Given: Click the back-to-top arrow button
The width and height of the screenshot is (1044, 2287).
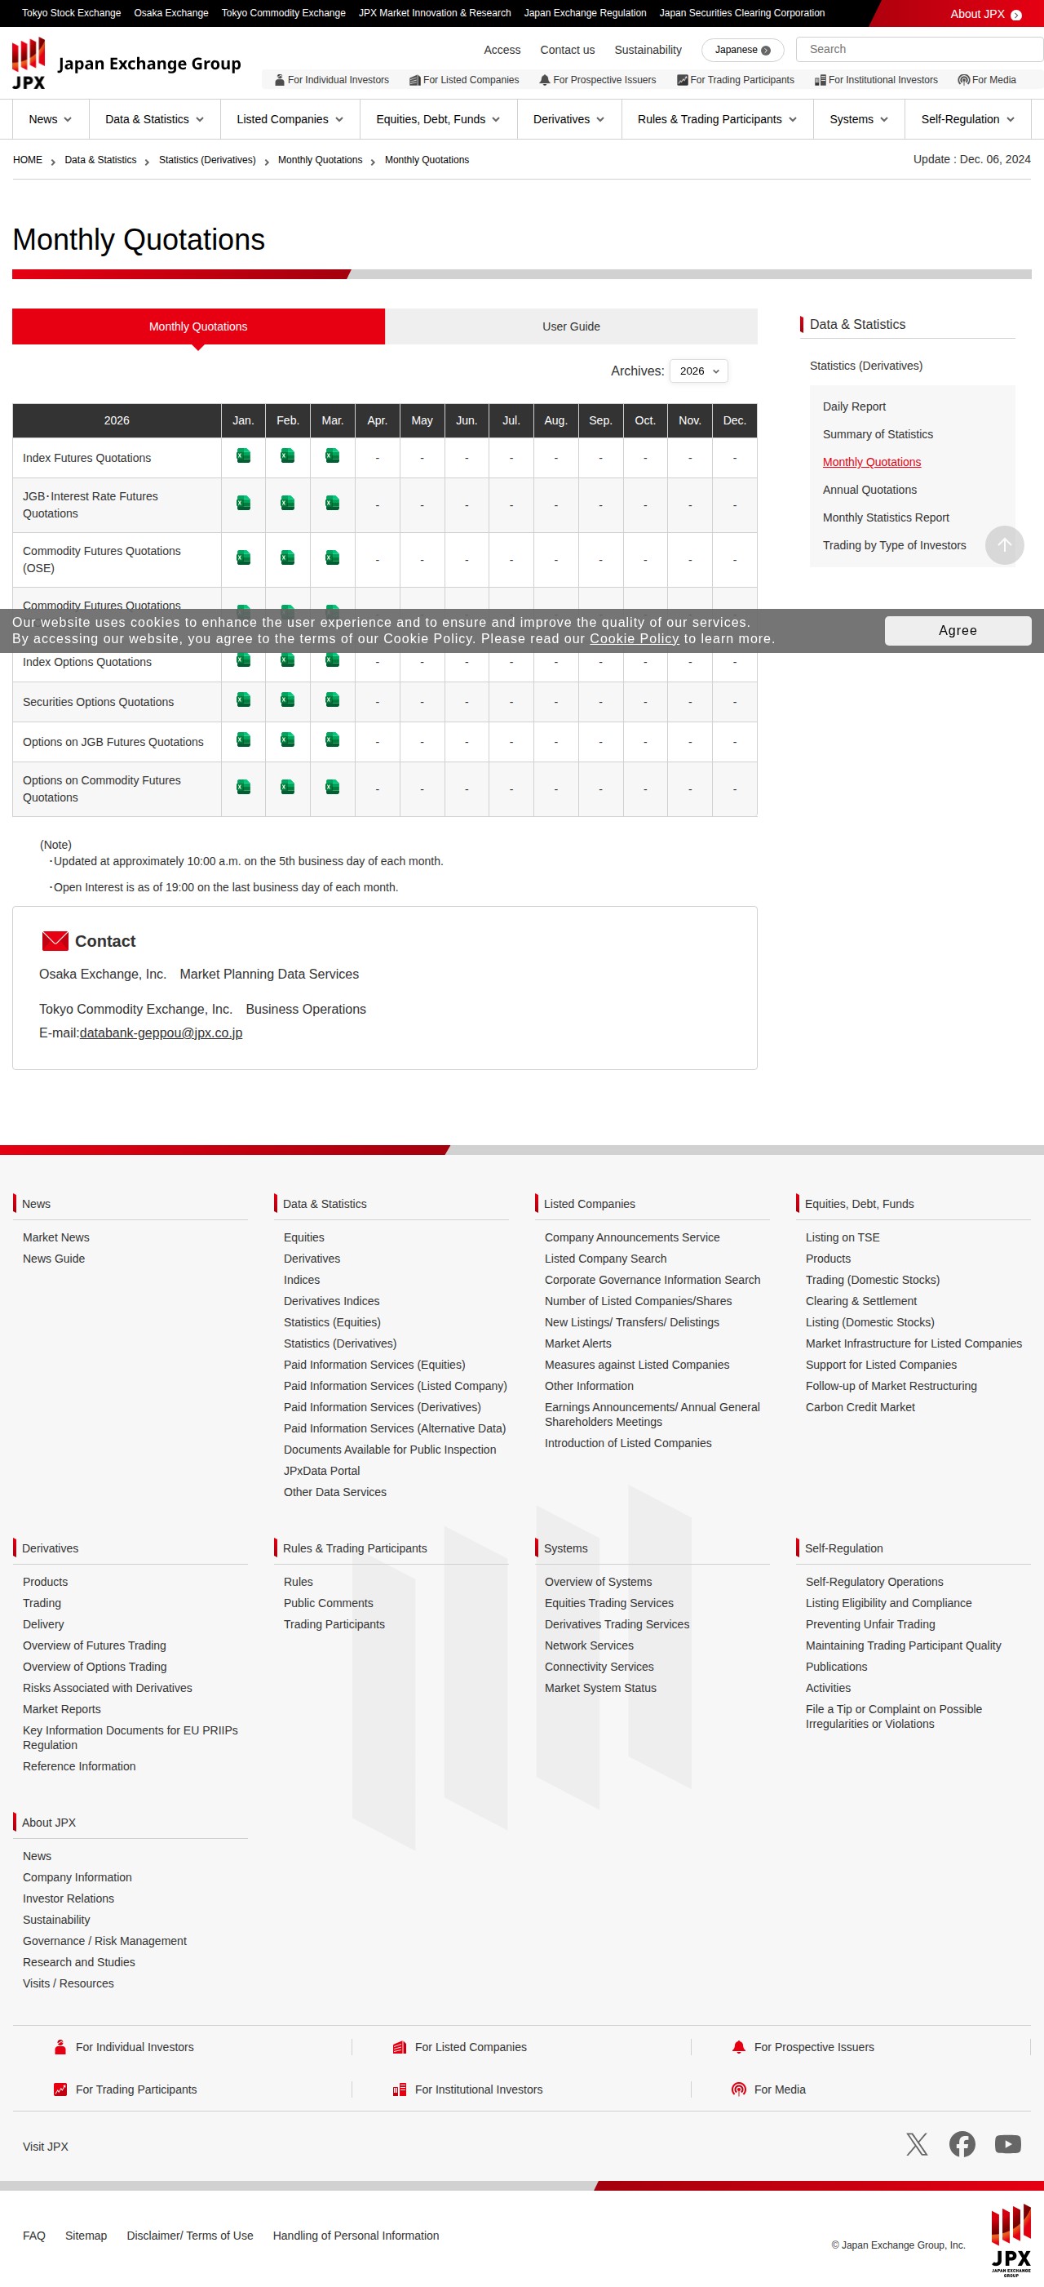Looking at the screenshot, I should [1004, 545].
